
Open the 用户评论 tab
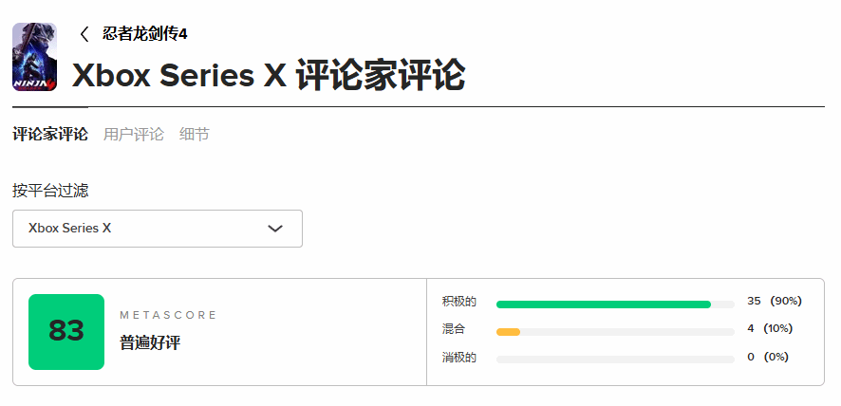tap(134, 135)
